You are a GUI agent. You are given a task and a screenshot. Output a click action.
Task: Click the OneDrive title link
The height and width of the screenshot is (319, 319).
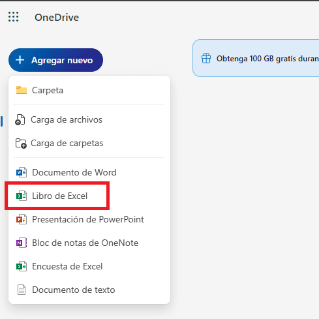[x=57, y=18]
